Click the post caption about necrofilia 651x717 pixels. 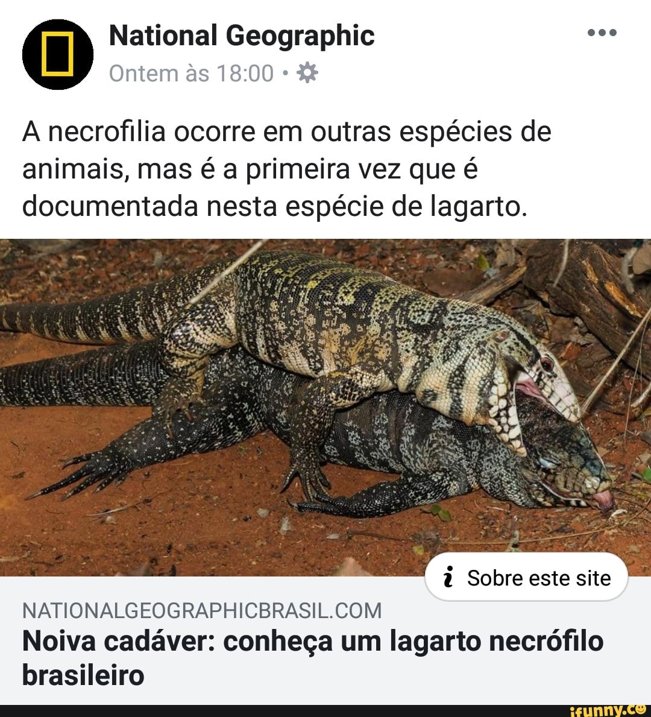coord(287,169)
